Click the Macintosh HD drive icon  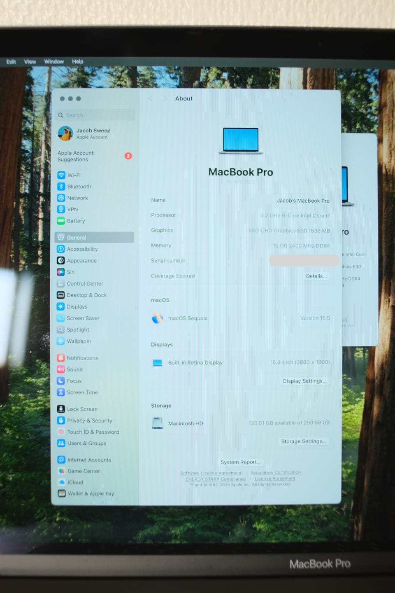coord(158,423)
